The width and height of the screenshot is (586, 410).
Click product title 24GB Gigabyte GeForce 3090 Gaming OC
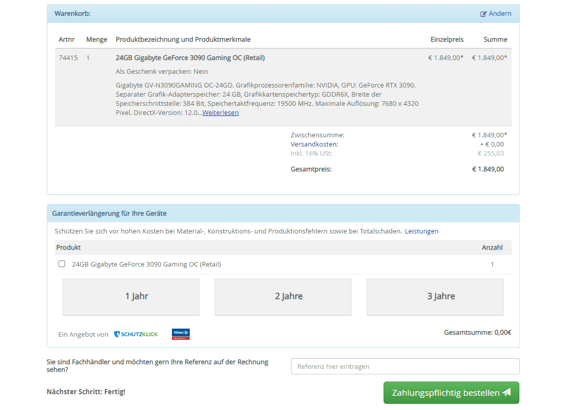(190, 57)
